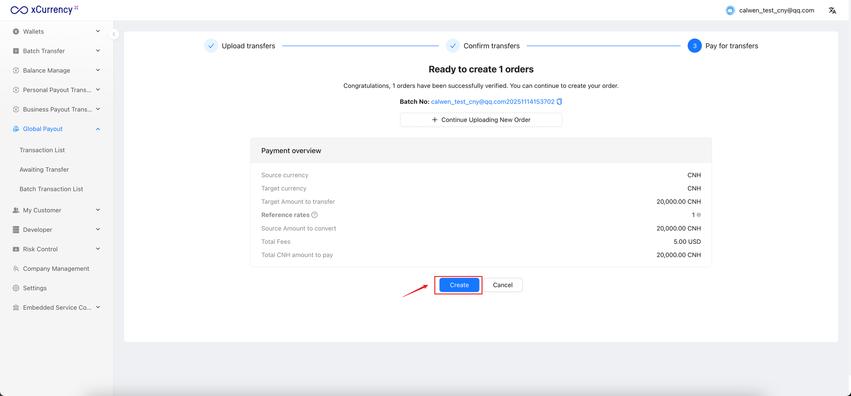This screenshot has width=851, height=396.
Task: Click Continue Uploading New Order
Action: pos(481,120)
